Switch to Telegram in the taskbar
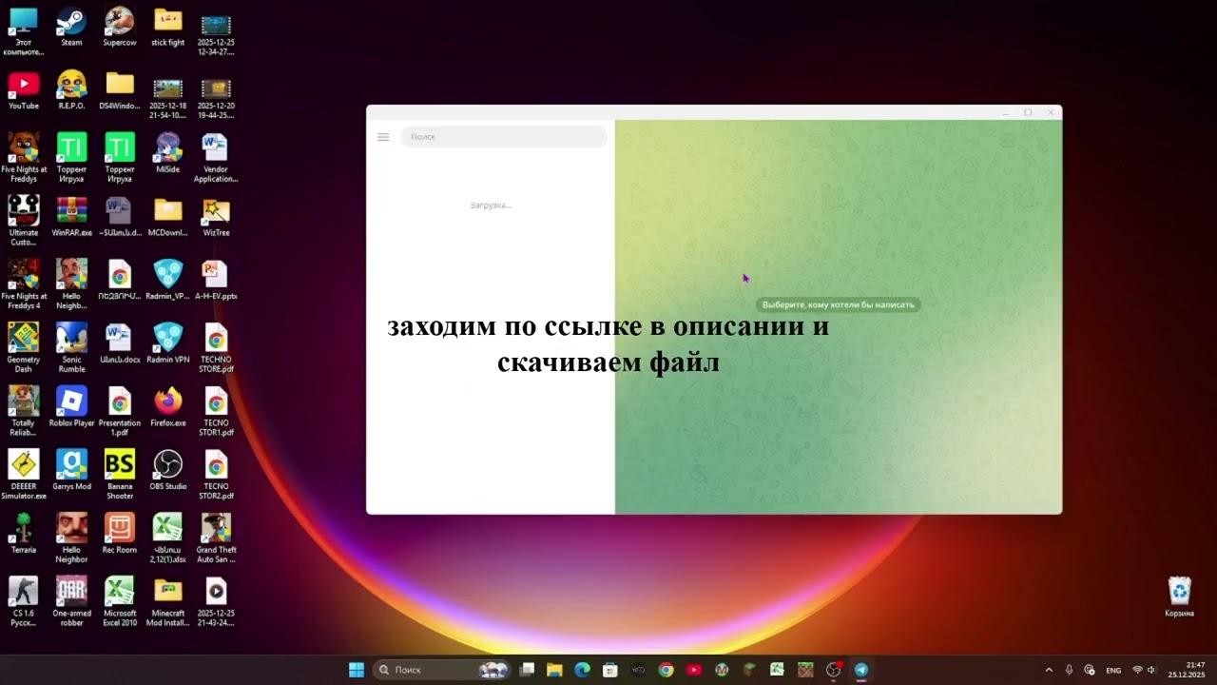1217x685 pixels. tap(861, 670)
